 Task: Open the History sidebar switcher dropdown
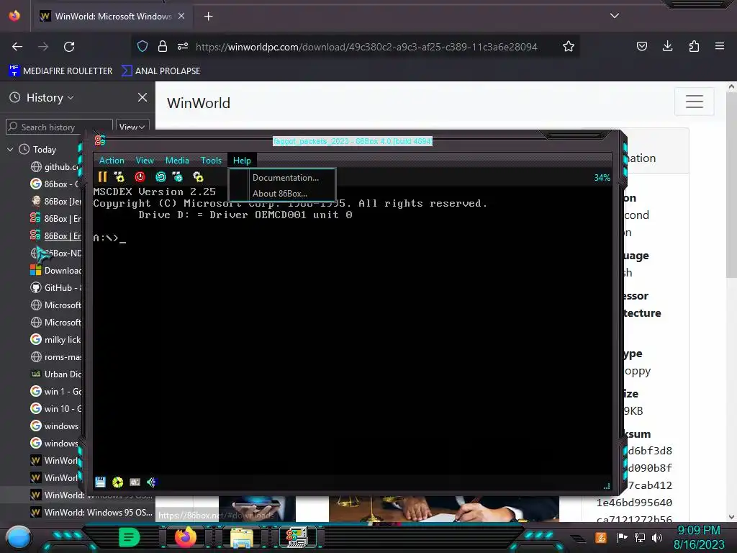[x=50, y=97]
